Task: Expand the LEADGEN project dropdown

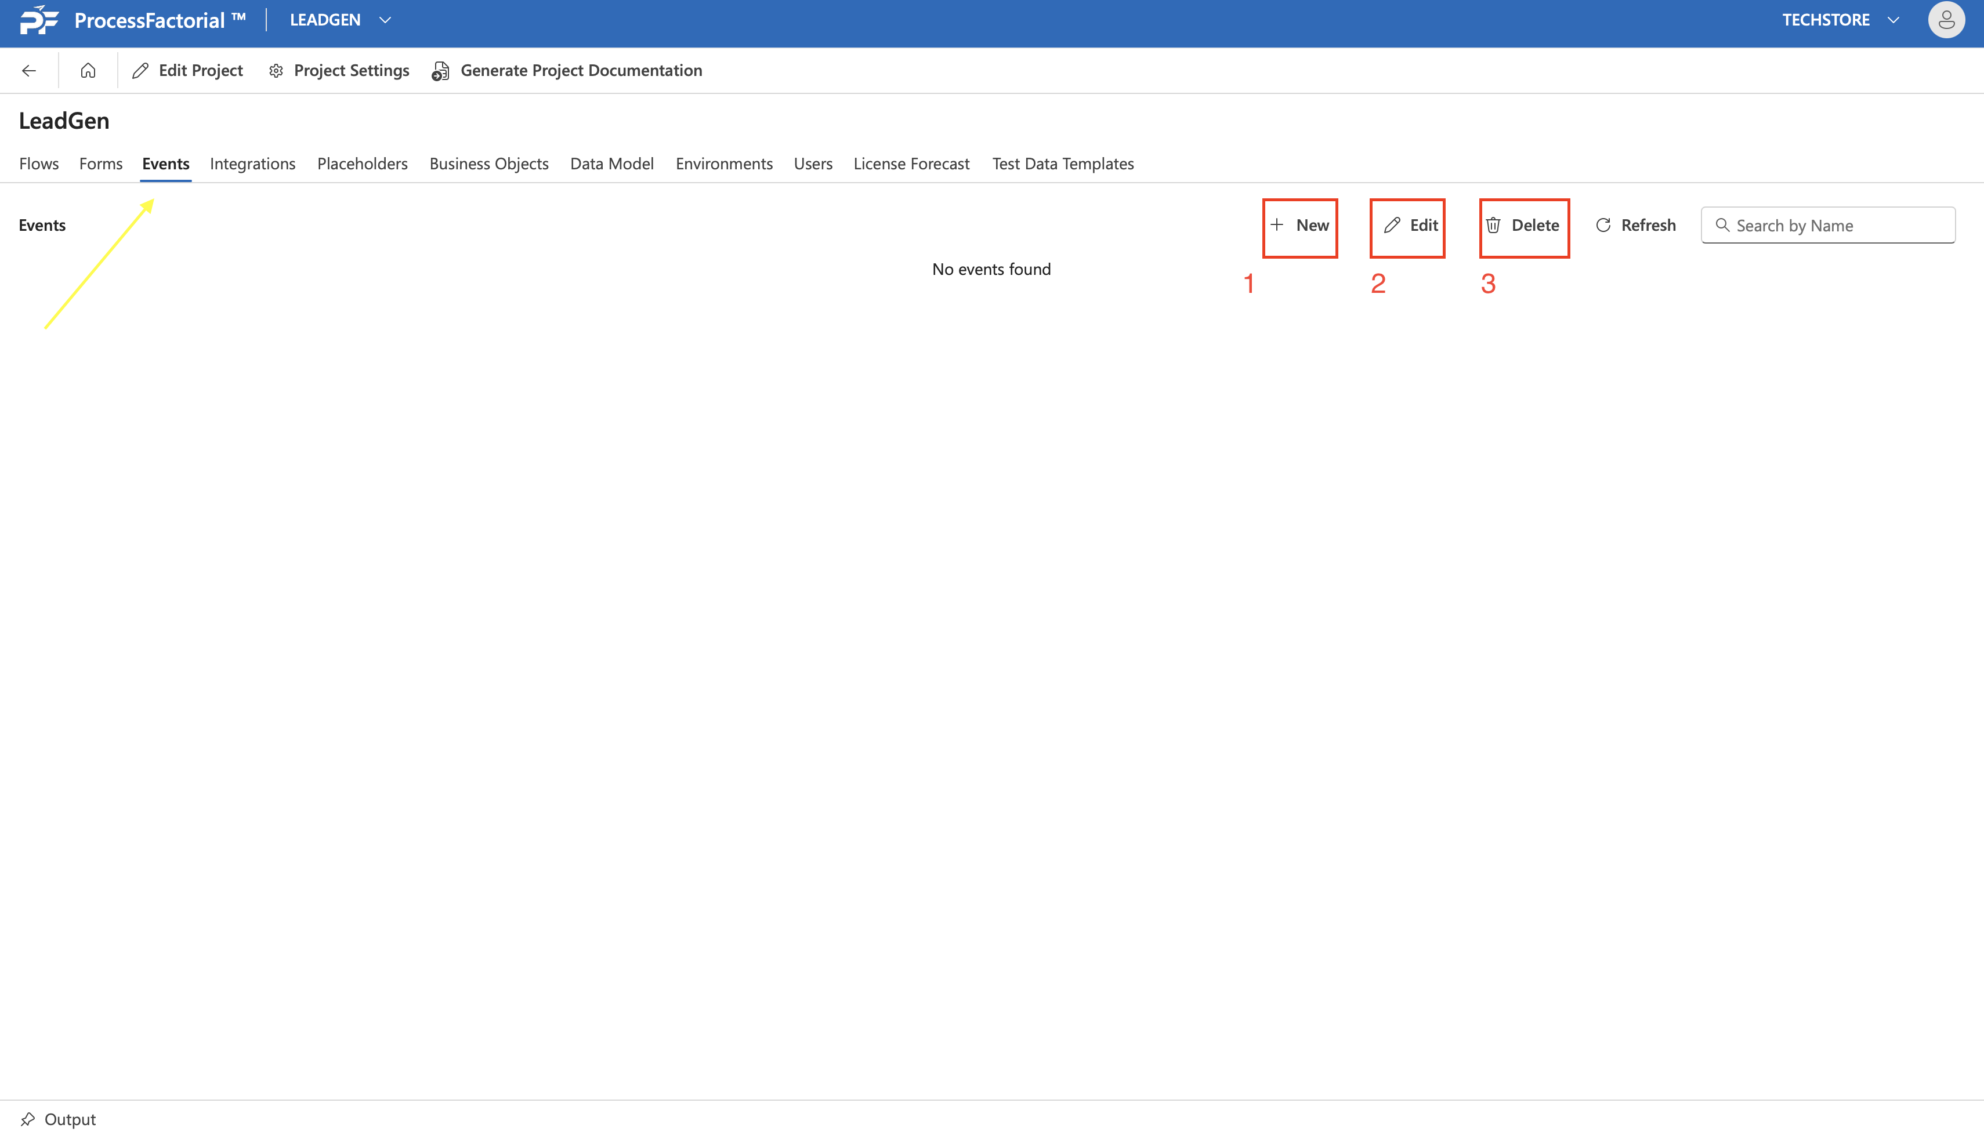Action: (x=385, y=20)
